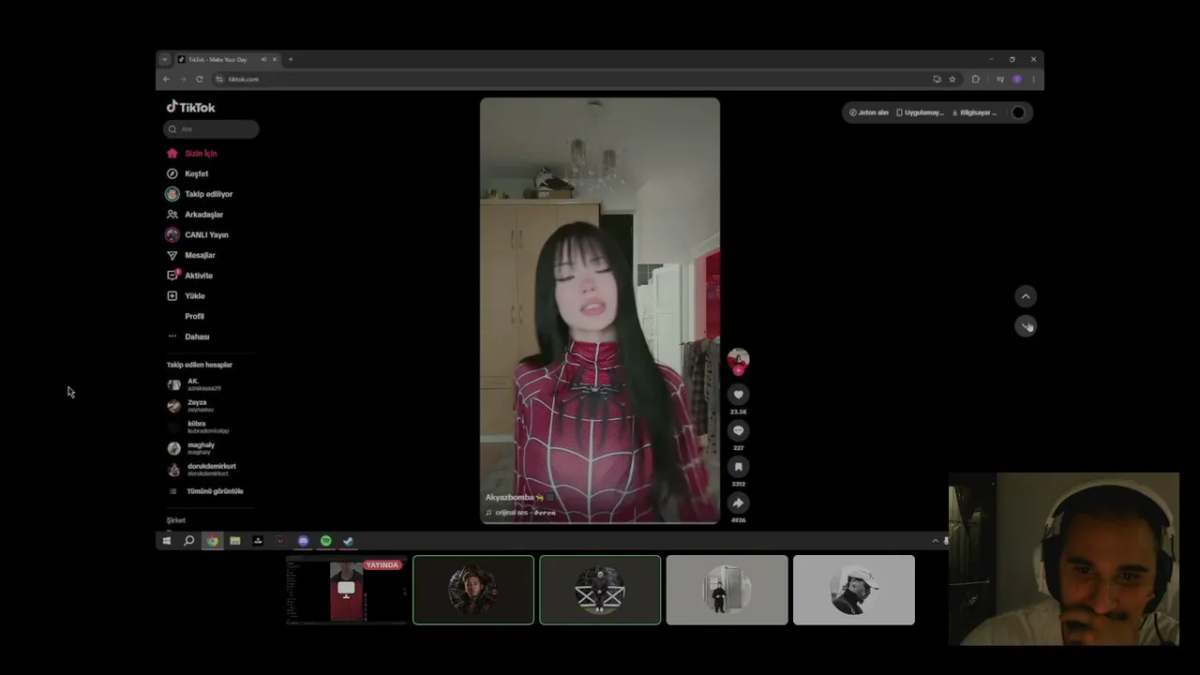Click Jeton alın to get coins
The height and width of the screenshot is (675, 1200).
click(x=869, y=112)
